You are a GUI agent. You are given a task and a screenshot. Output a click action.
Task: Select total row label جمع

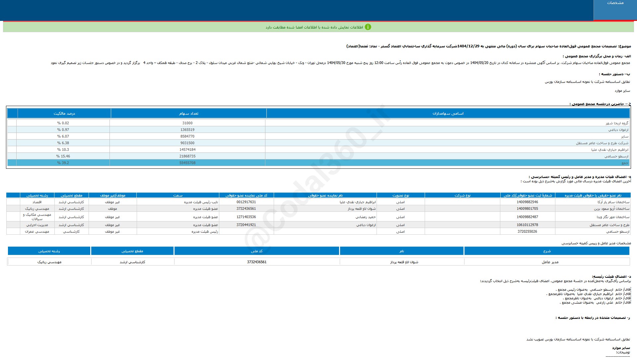tap(625, 163)
